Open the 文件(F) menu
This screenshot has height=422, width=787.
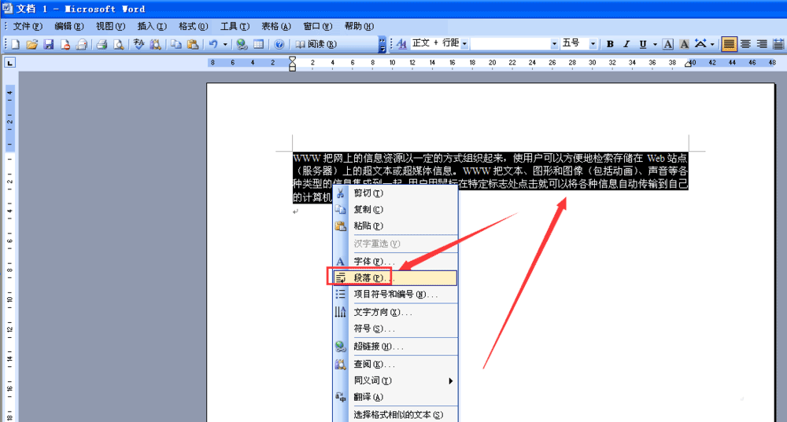pos(28,26)
